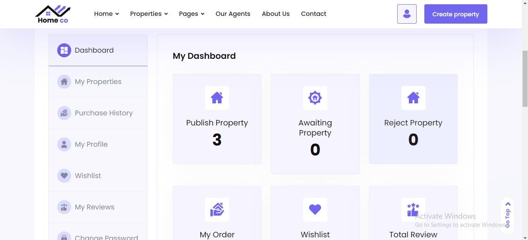Go to Our Agents page
This screenshot has width=528, height=240.
coord(233,14)
